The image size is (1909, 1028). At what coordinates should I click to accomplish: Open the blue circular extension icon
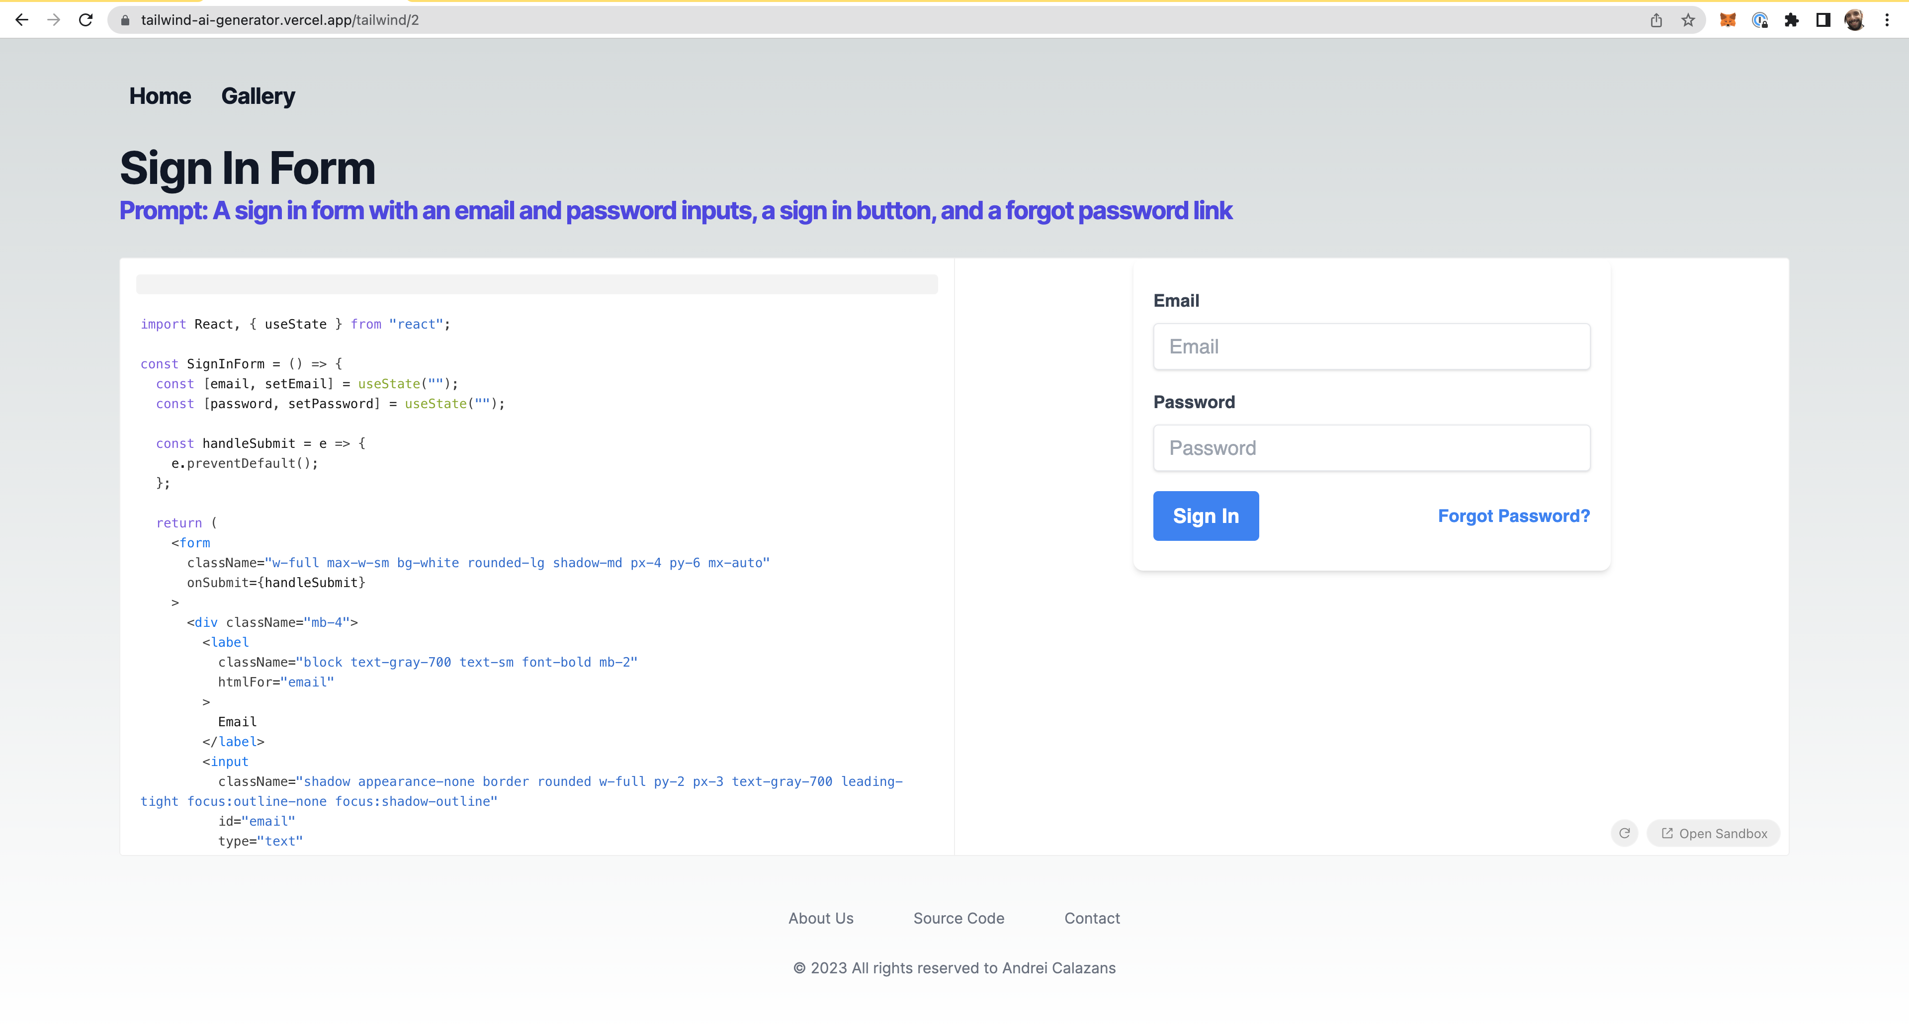click(1760, 20)
